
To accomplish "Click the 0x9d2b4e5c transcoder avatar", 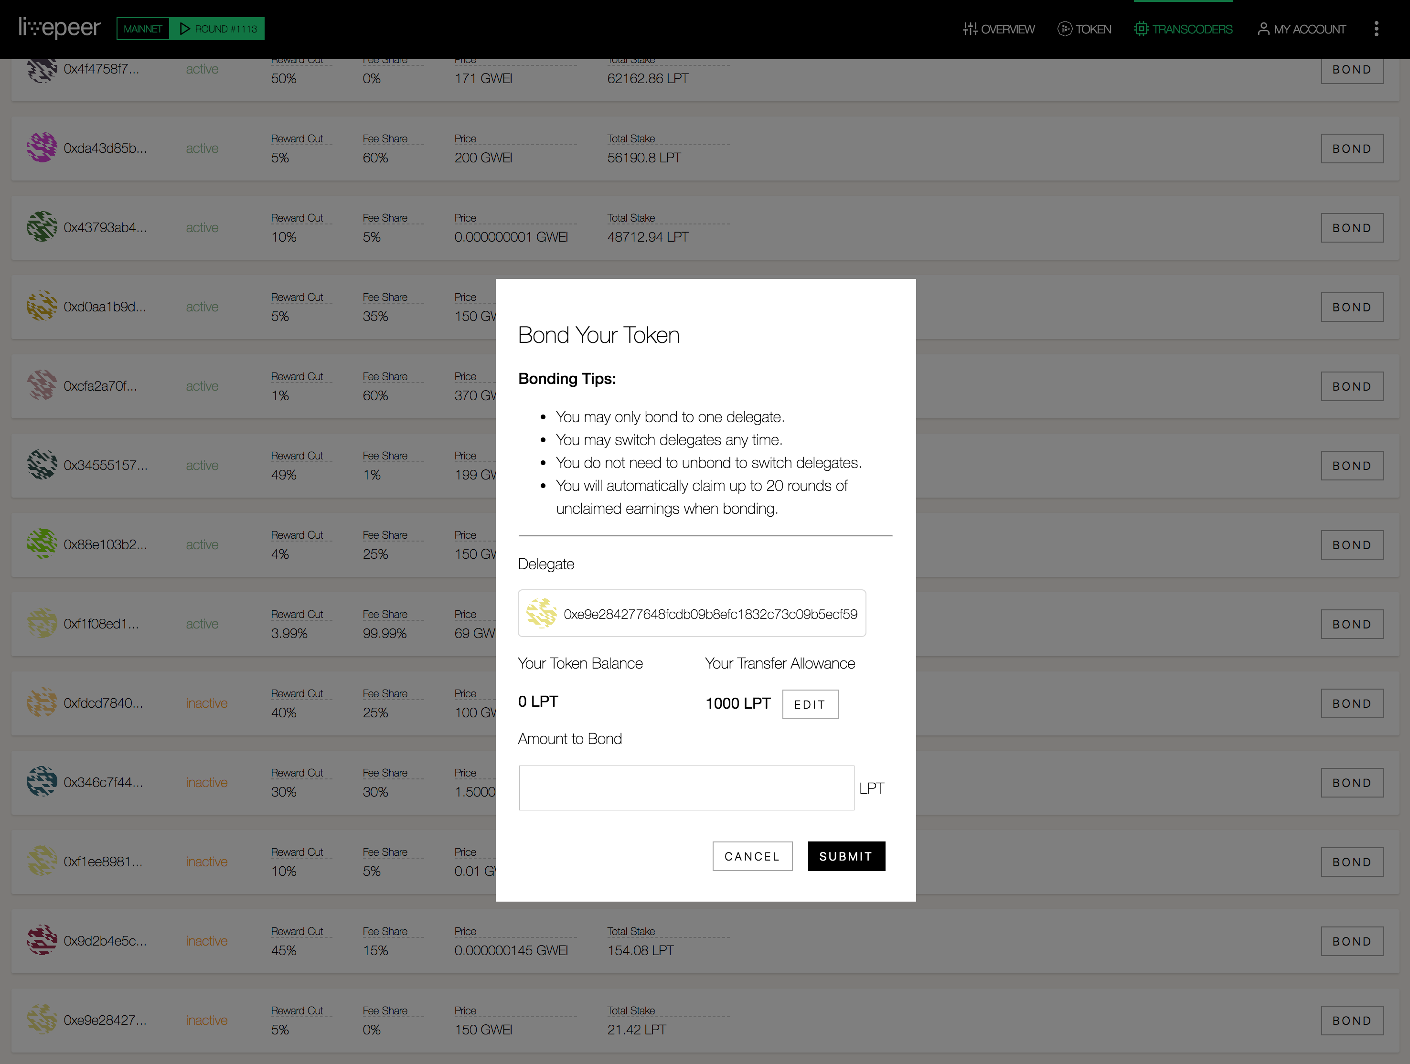I will [x=42, y=940].
